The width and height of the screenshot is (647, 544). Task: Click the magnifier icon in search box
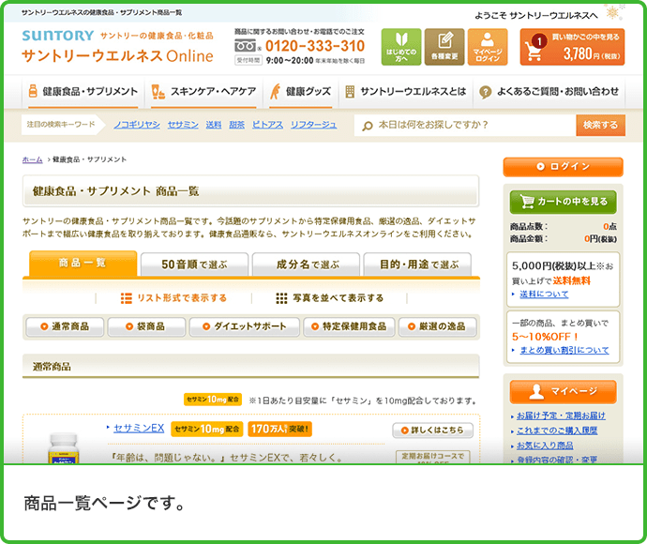coord(367,126)
